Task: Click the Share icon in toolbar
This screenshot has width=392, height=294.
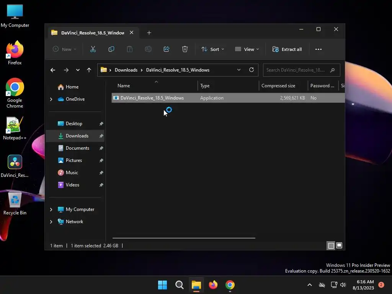Action: (x=167, y=49)
